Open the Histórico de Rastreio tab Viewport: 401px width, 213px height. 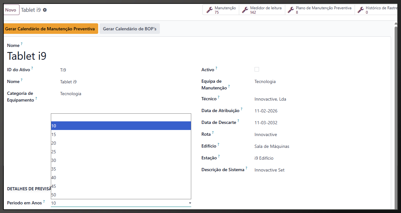[x=376, y=10]
